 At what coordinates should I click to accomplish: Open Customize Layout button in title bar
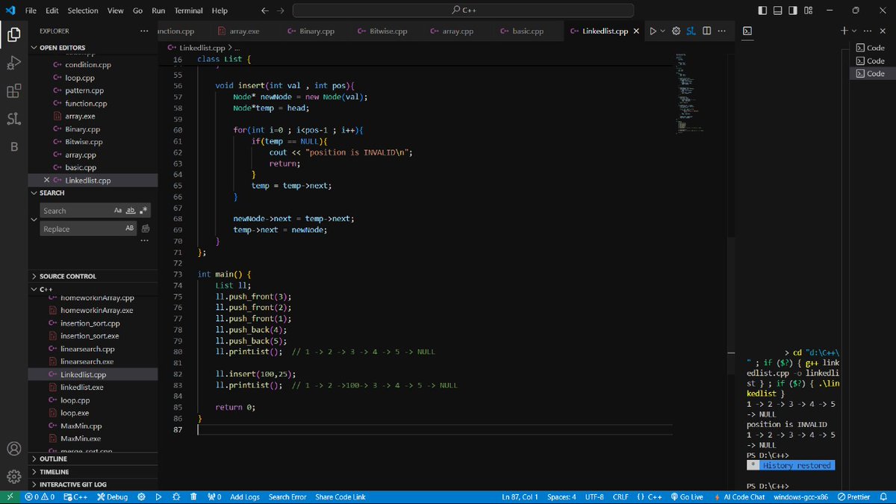click(807, 10)
